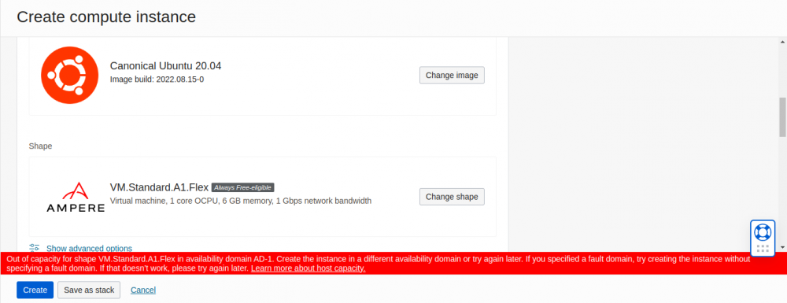Click the shape specs description line
The image size is (787, 303).
pyautogui.click(x=240, y=201)
